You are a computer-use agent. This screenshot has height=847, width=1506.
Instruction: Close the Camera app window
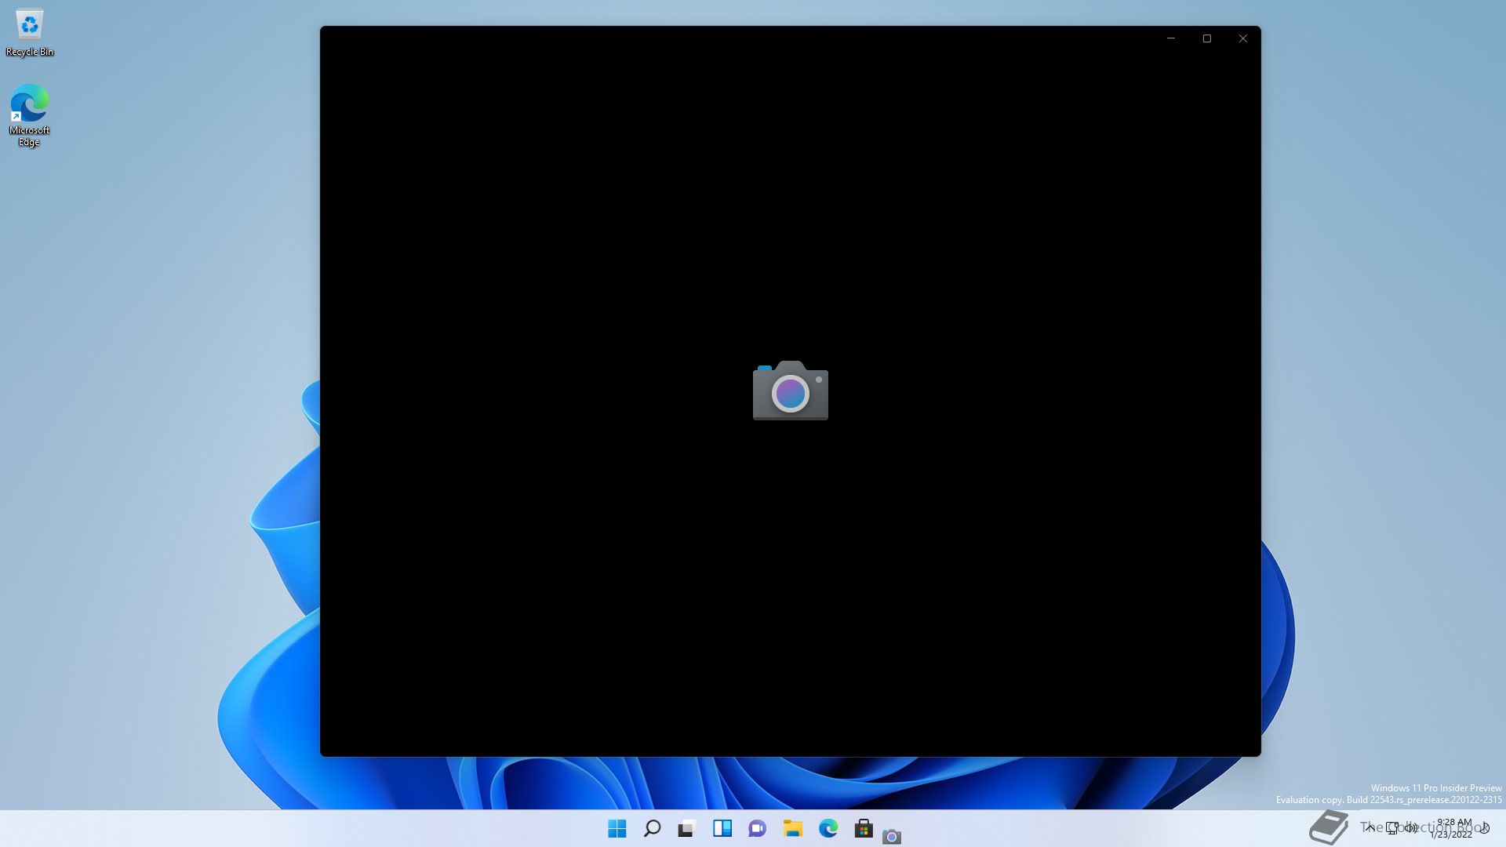coord(1243,38)
